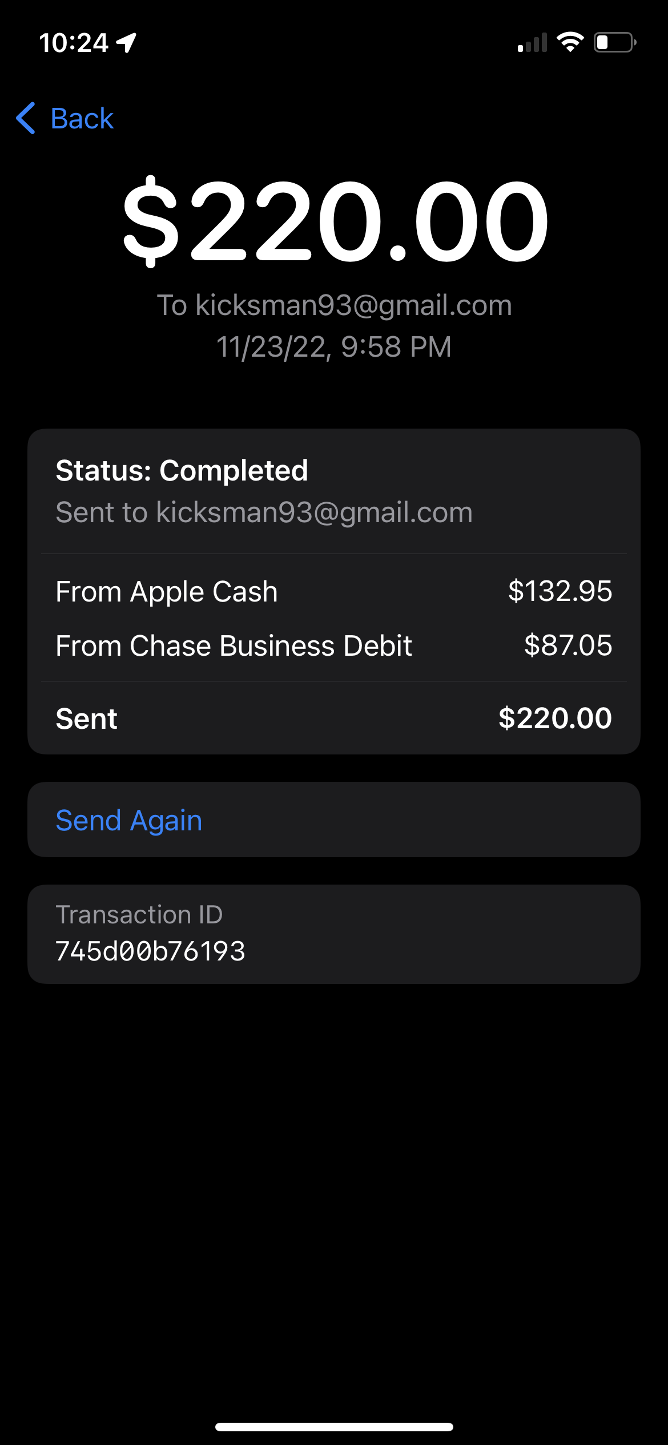The image size is (668, 1445).
Task: Tap the Status: Completed heading
Action: (x=182, y=471)
